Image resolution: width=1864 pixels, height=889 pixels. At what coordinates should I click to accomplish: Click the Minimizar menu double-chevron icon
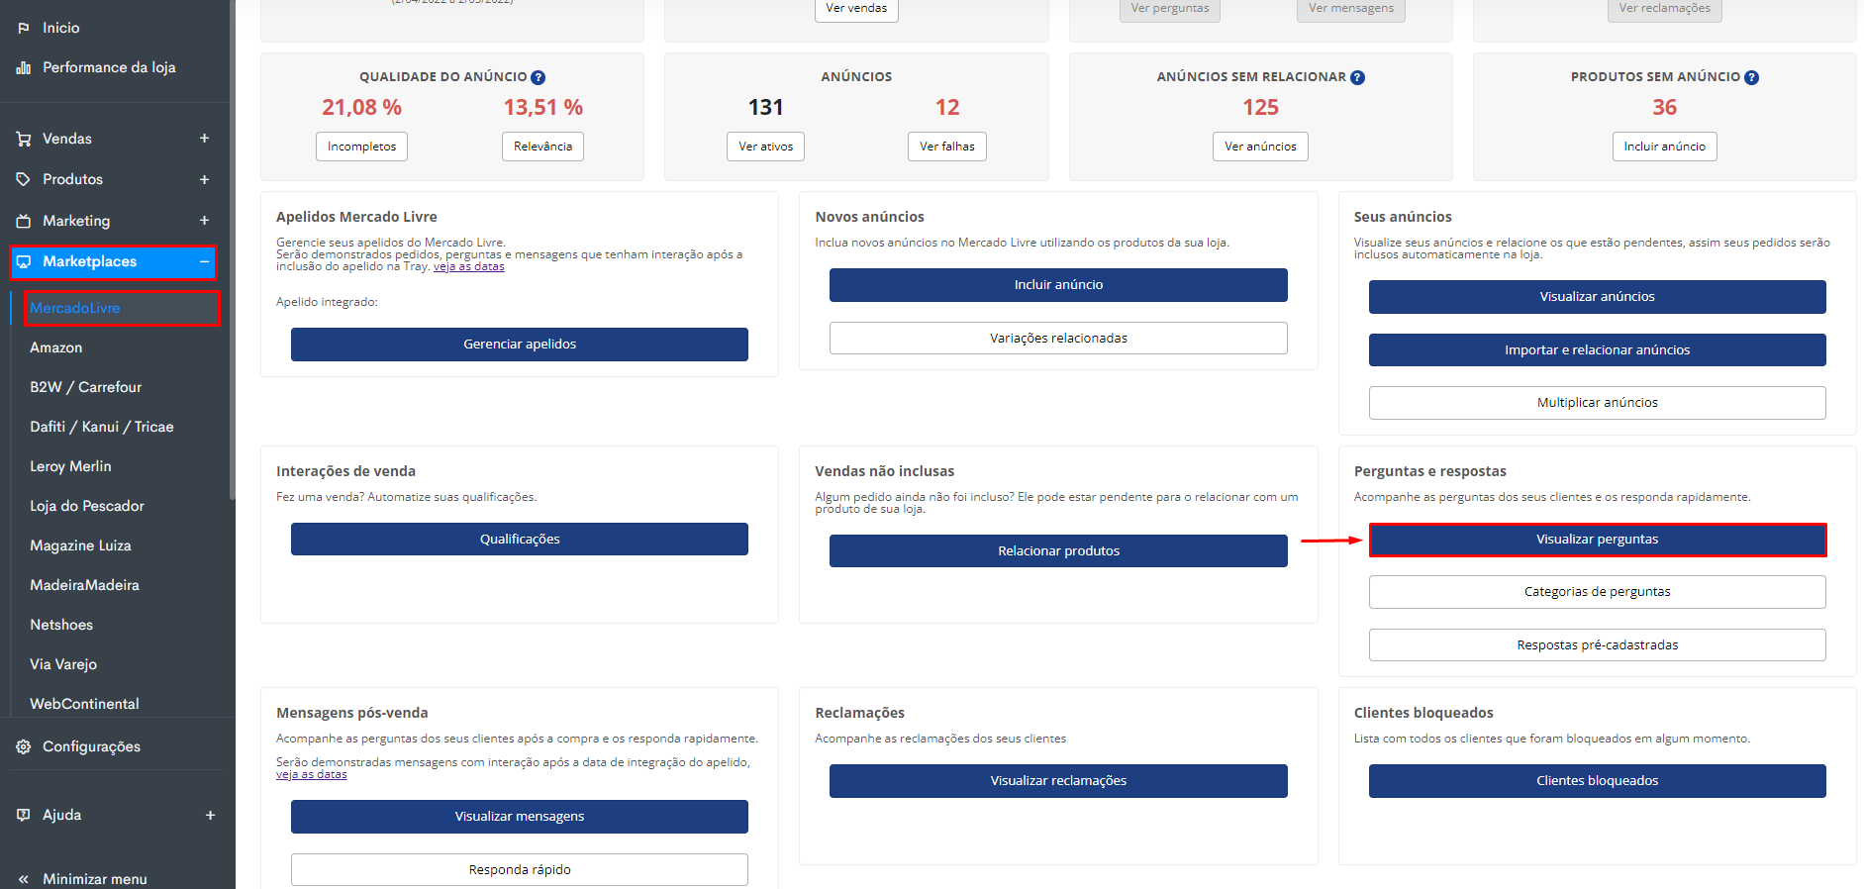(x=24, y=879)
